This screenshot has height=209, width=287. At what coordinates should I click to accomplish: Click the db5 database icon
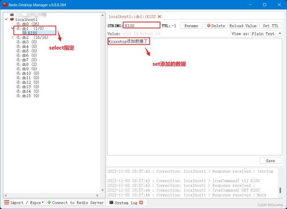18,51
